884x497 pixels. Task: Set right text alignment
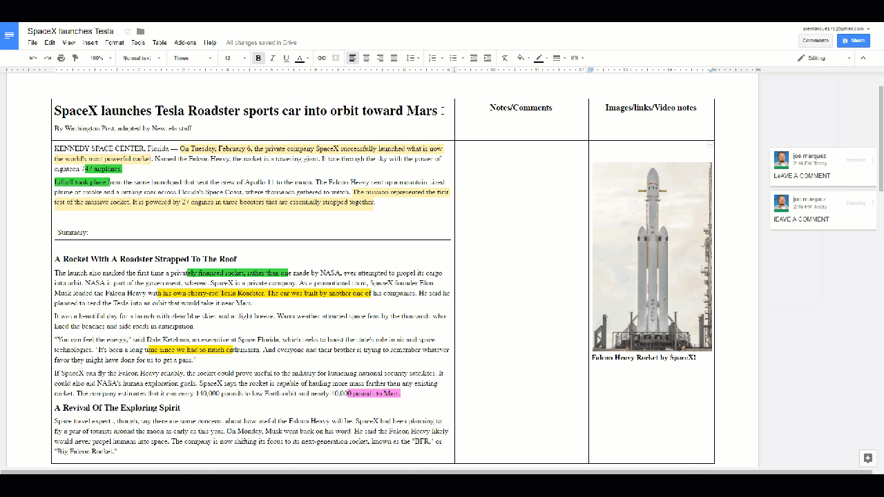point(380,58)
